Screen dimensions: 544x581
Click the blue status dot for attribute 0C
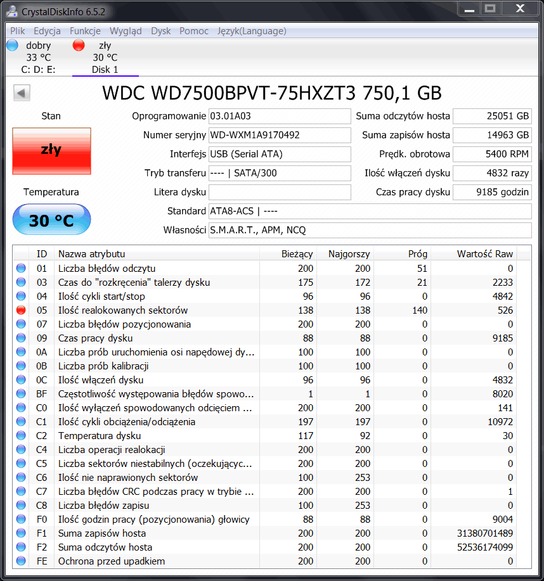pos(21,380)
